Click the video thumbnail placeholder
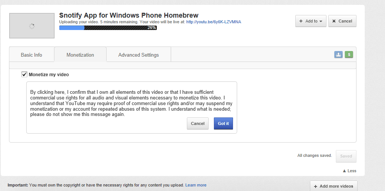 [32, 26]
